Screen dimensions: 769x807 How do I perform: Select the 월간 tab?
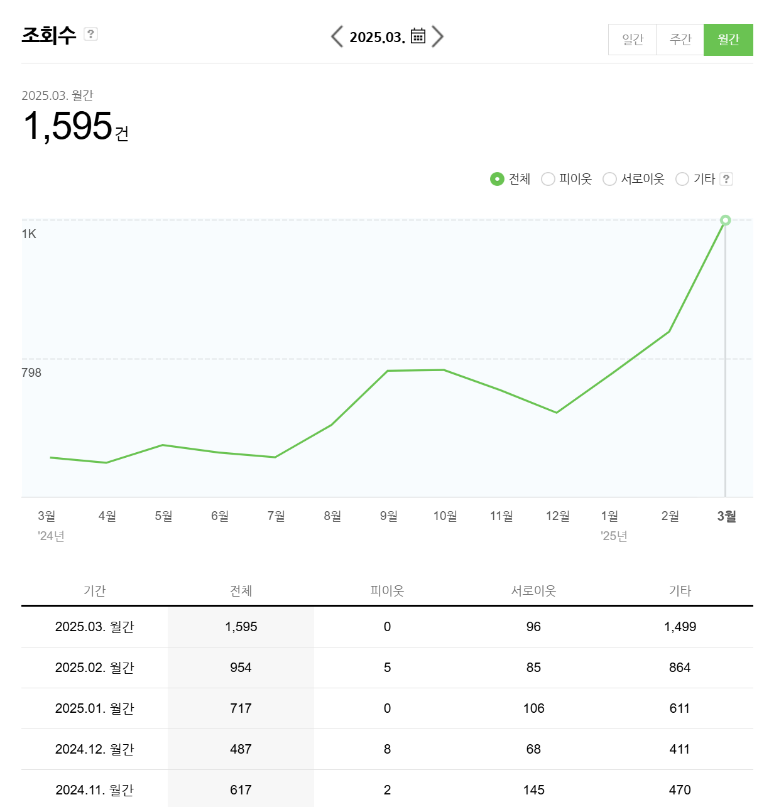pos(728,39)
